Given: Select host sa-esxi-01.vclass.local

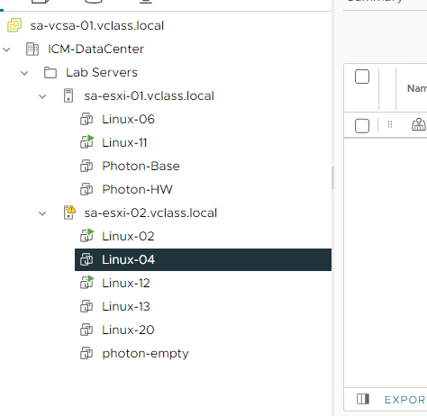Looking at the screenshot, I should point(149,95).
